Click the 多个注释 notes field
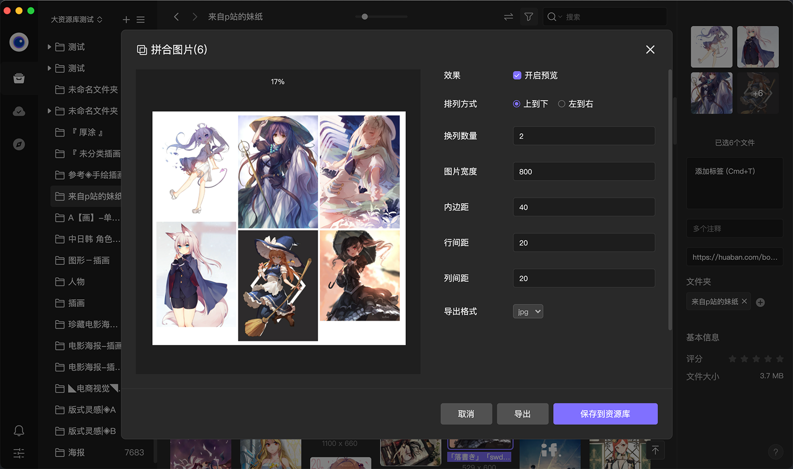This screenshot has width=793, height=469. tap(735, 228)
